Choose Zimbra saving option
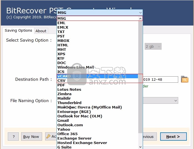The image size is (194, 149). pos(98,94)
